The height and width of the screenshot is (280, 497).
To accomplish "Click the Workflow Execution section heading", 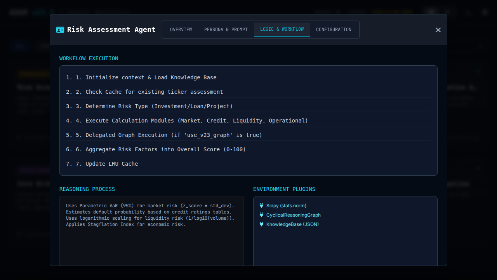I will click(89, 59).
